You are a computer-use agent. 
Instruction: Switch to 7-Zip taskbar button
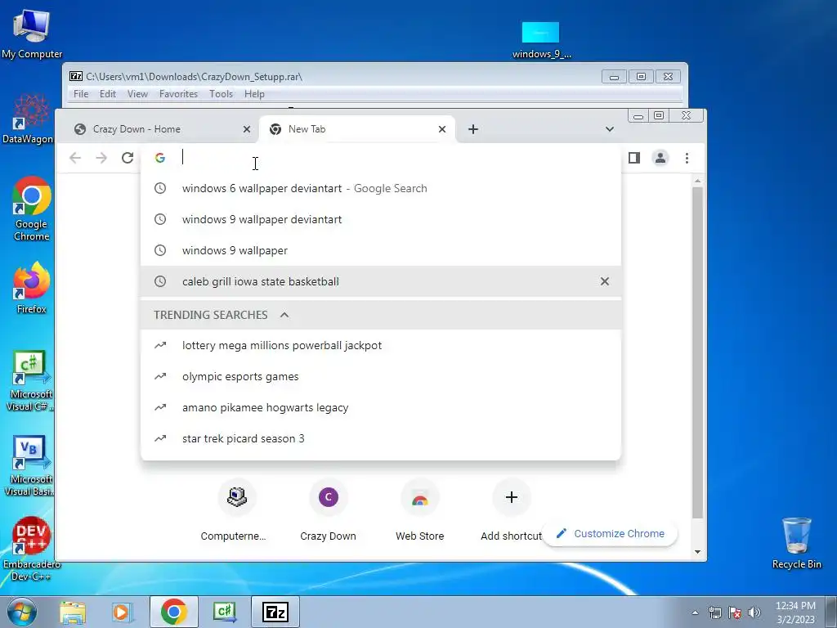pos(275,612)
